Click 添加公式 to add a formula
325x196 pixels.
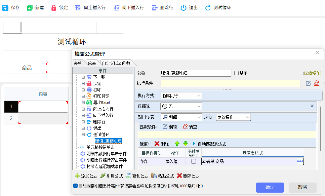pos(86,176)
